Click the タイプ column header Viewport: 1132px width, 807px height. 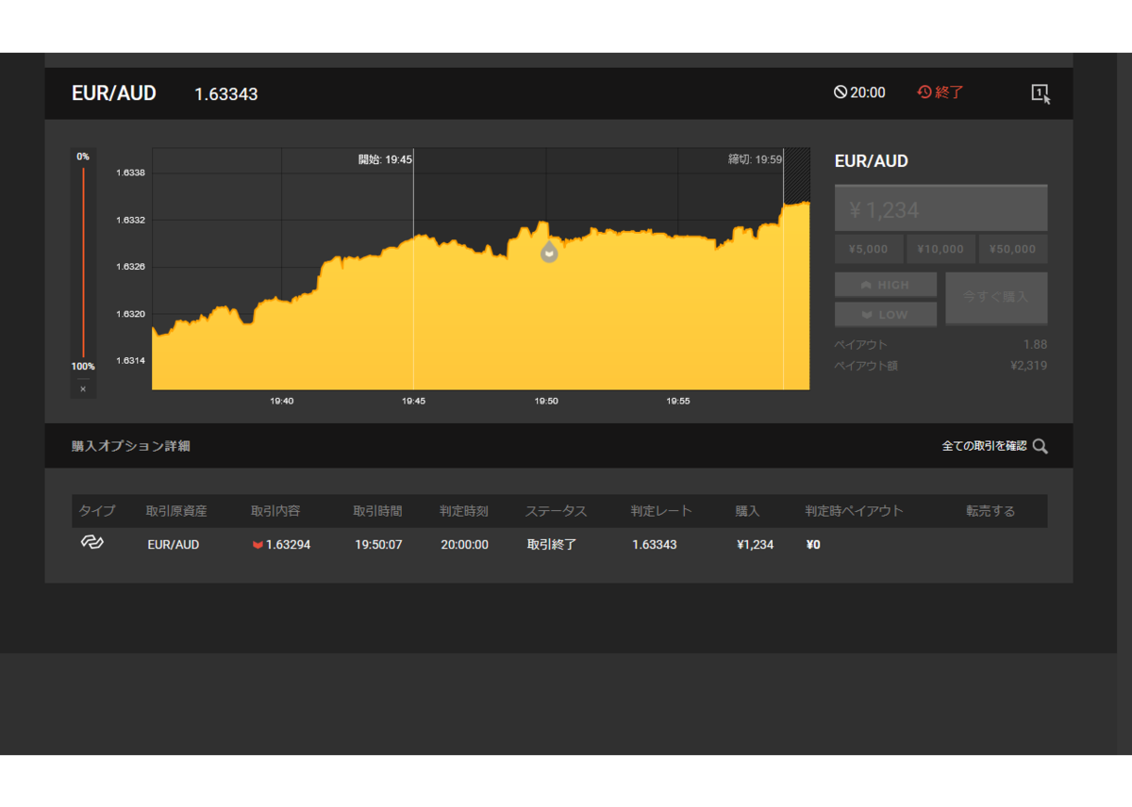[x=96, y=511]
